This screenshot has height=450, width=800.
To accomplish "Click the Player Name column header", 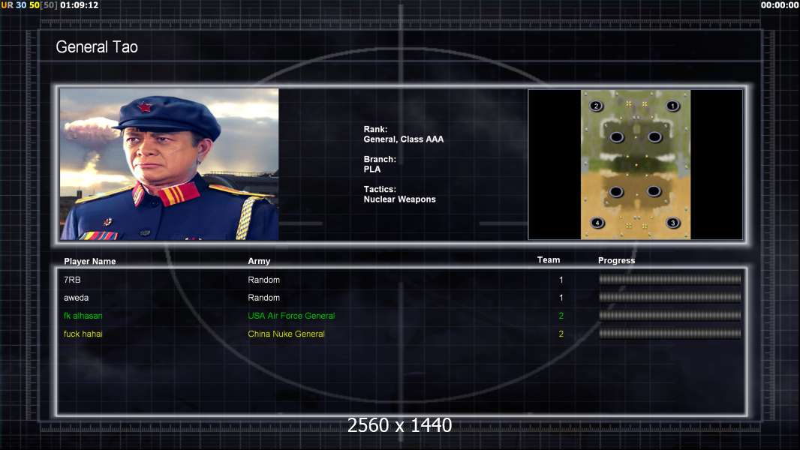I will [90, 262].
